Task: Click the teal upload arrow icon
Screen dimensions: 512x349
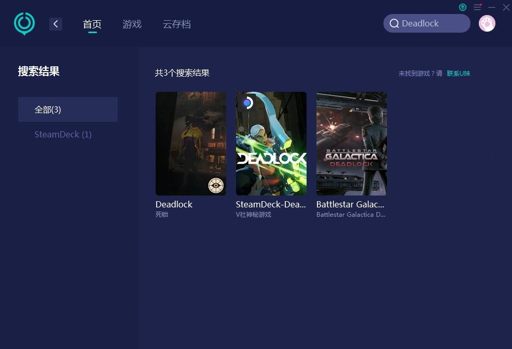Action: pos(462,7)
